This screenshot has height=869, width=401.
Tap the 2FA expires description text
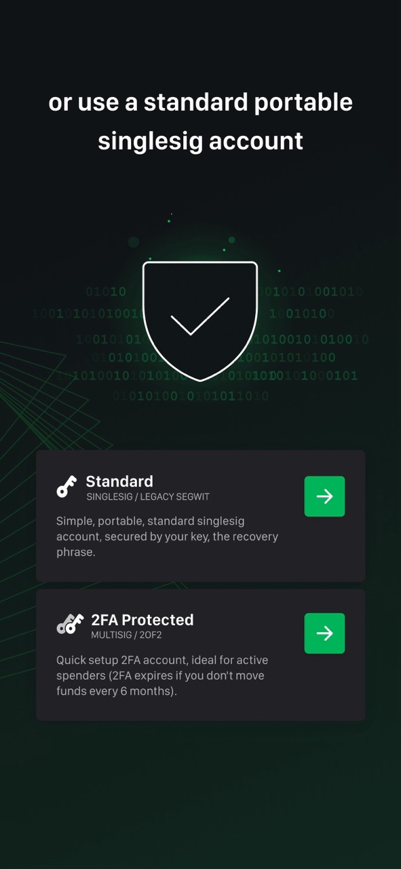[160, 676]
